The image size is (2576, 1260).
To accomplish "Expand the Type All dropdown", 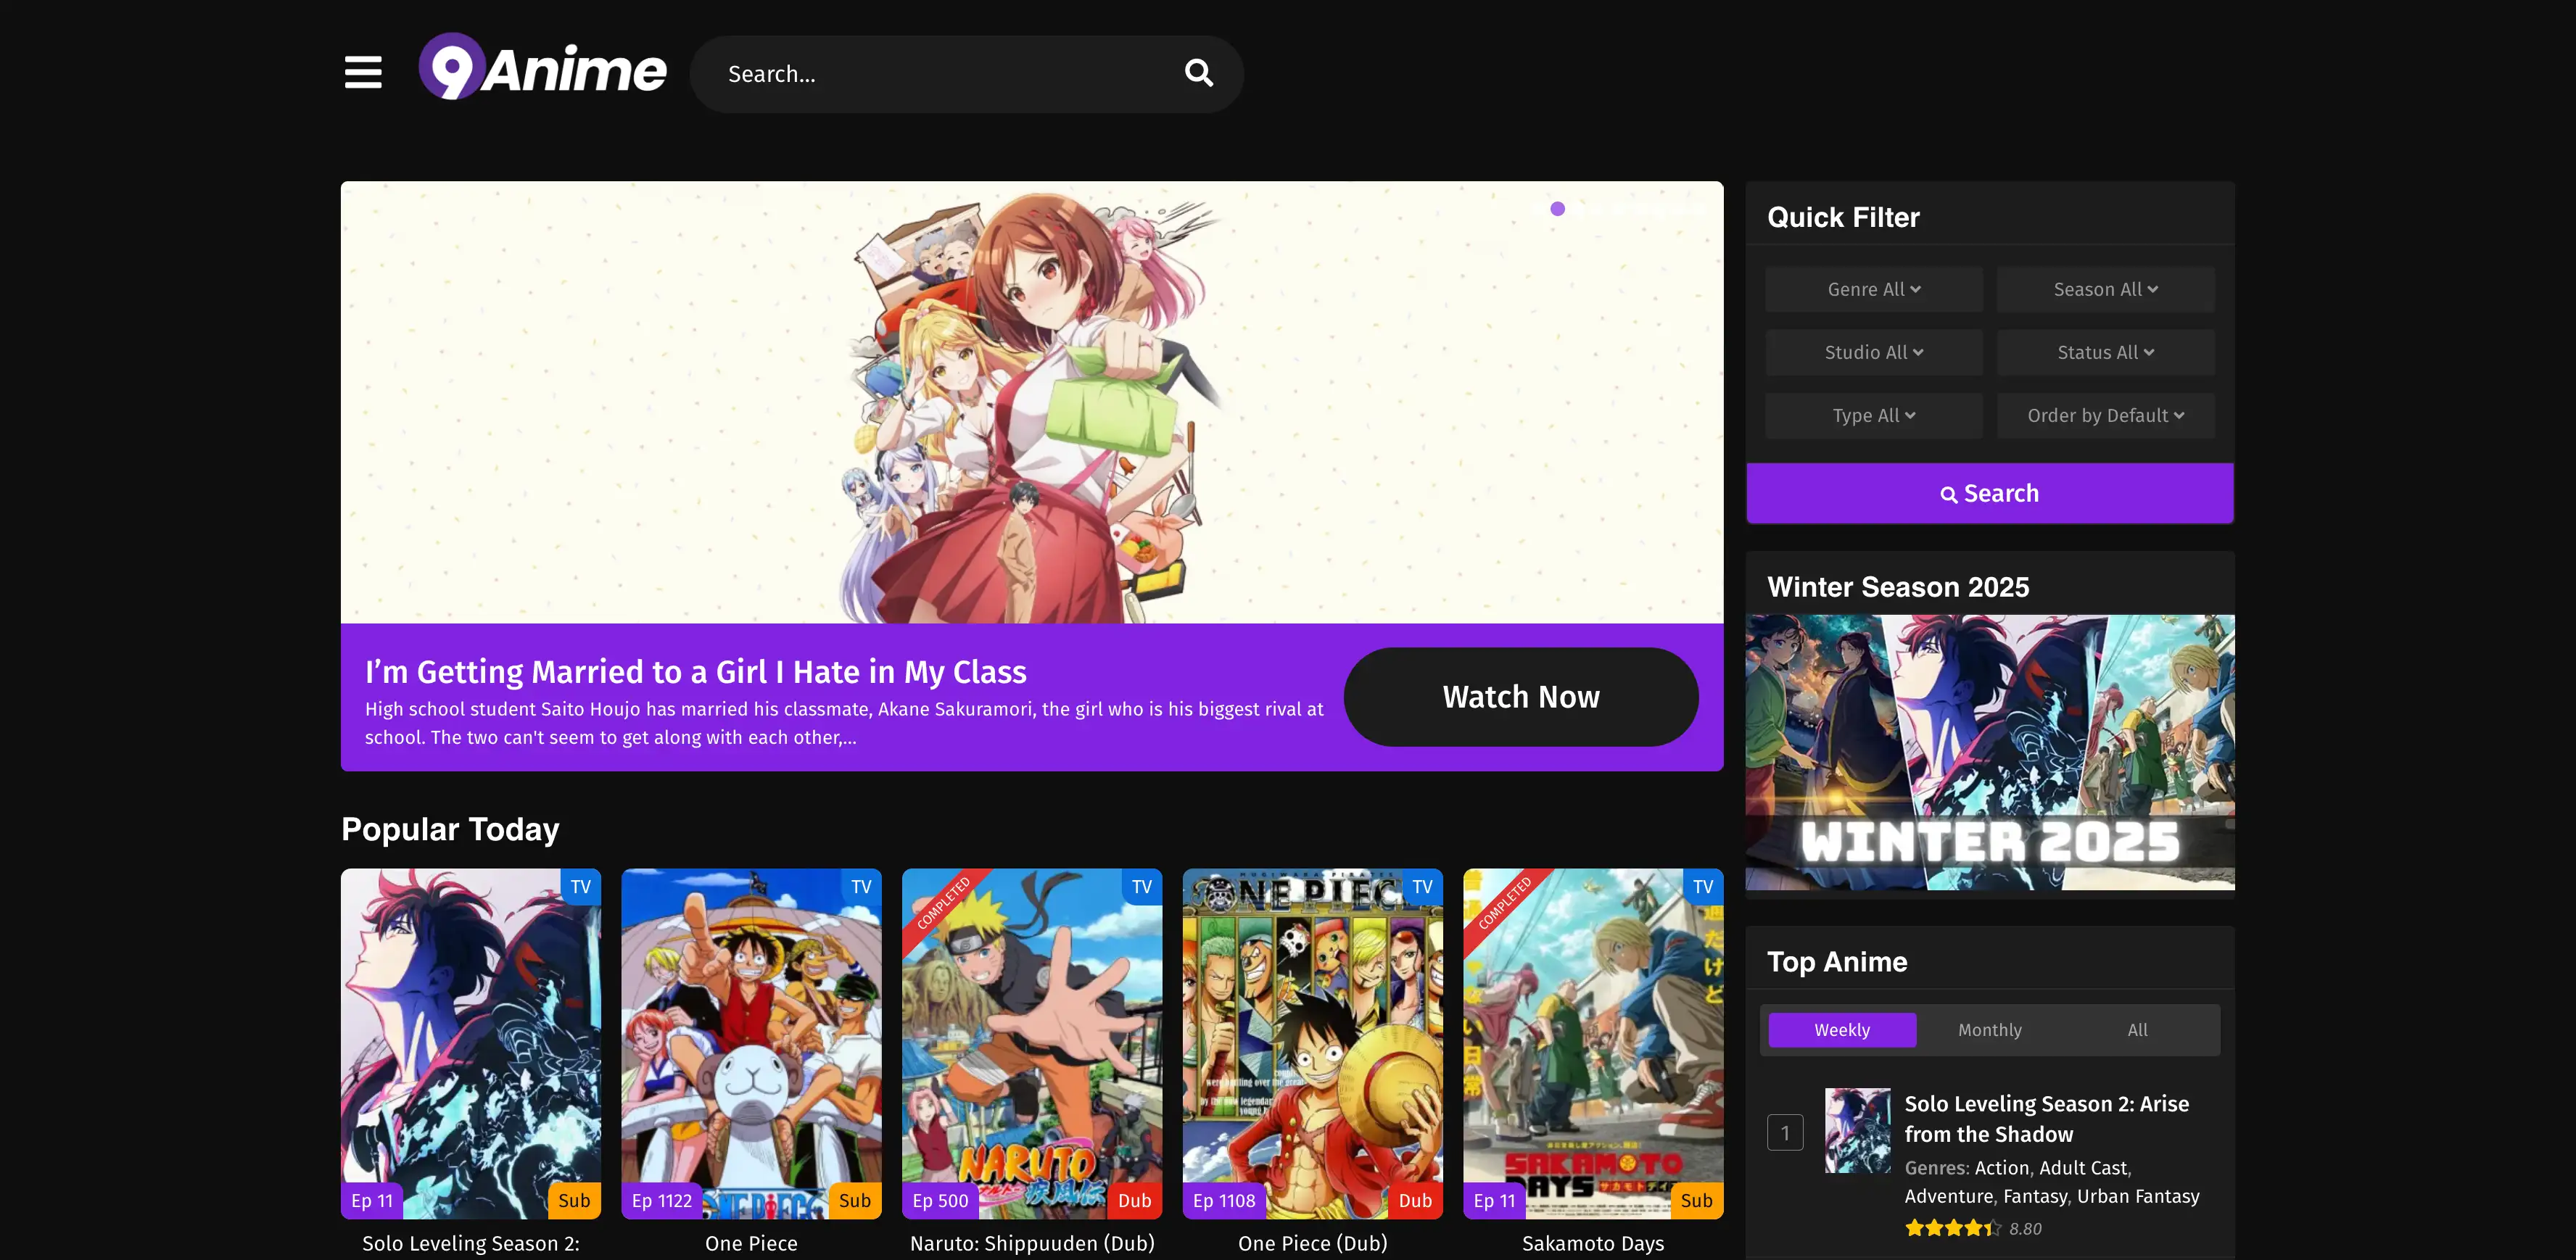I will click(1873, 415).
